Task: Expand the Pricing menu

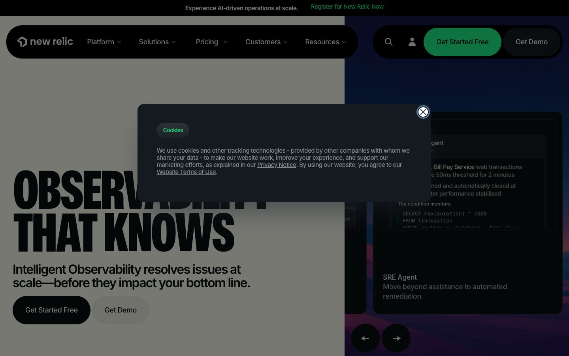Action: [x=212, y=42]
